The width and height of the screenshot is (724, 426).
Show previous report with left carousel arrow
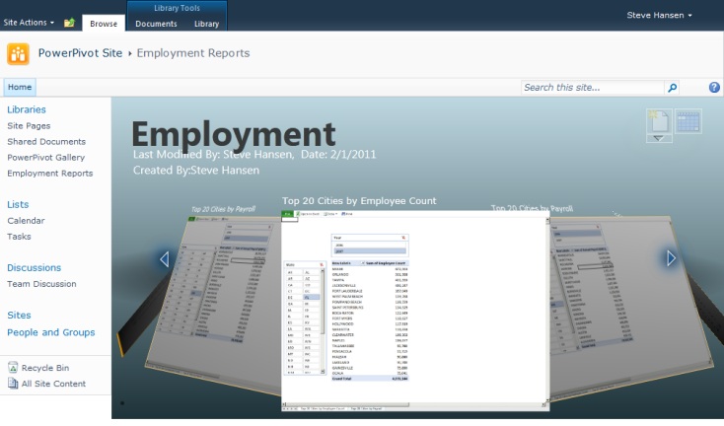165,259
